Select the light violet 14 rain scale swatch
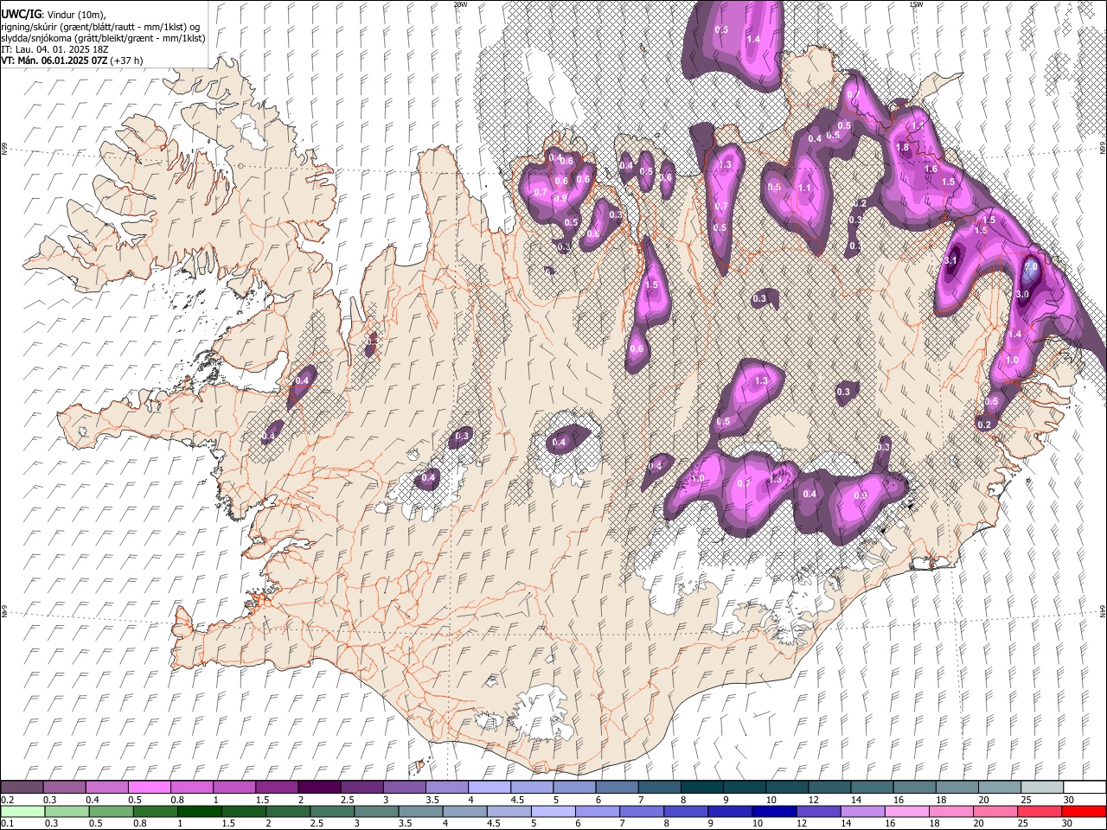This screenshot has width=1107, height=830. [x=862, y=812]
